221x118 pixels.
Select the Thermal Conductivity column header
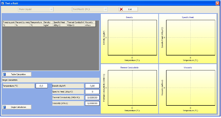(x=75, y=22)
